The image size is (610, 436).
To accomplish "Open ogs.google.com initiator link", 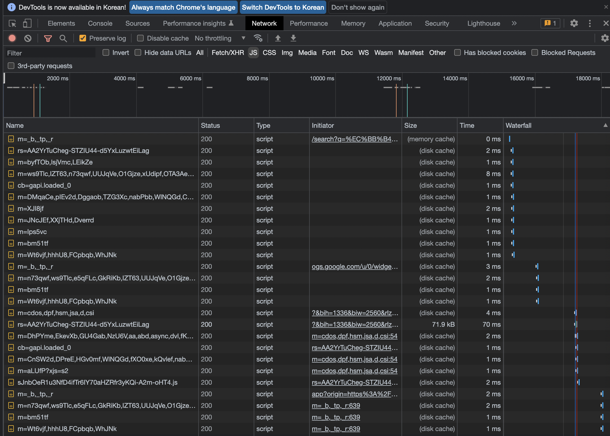I will 355,267.
